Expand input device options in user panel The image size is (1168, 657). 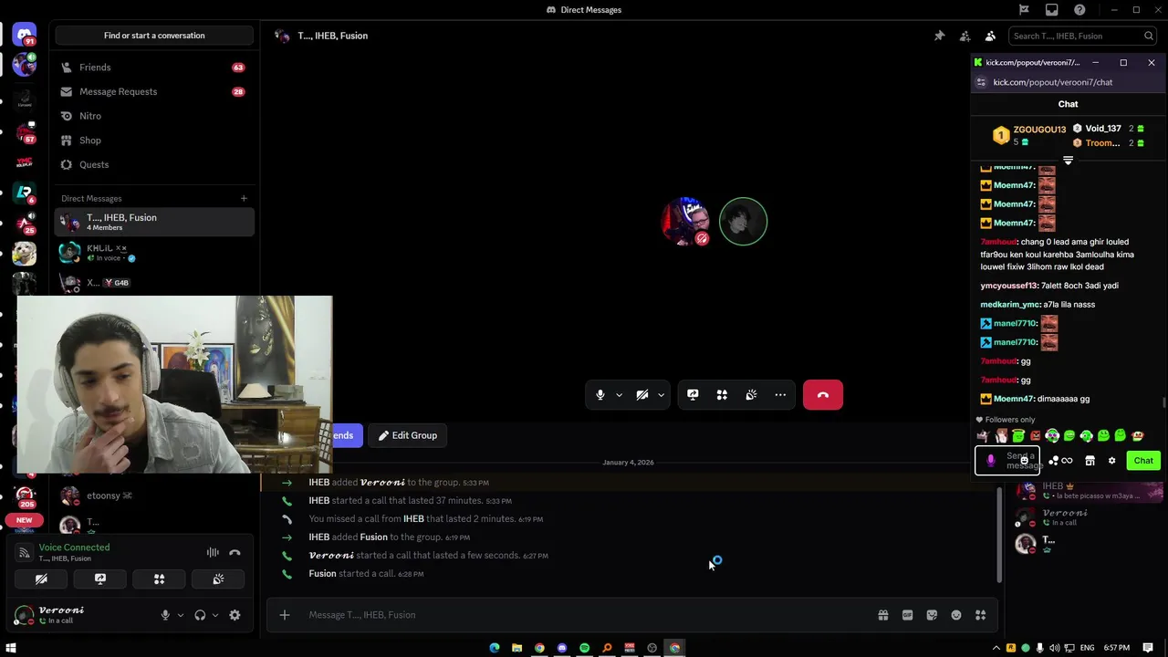pyautogui.click(x=181, y=615)
